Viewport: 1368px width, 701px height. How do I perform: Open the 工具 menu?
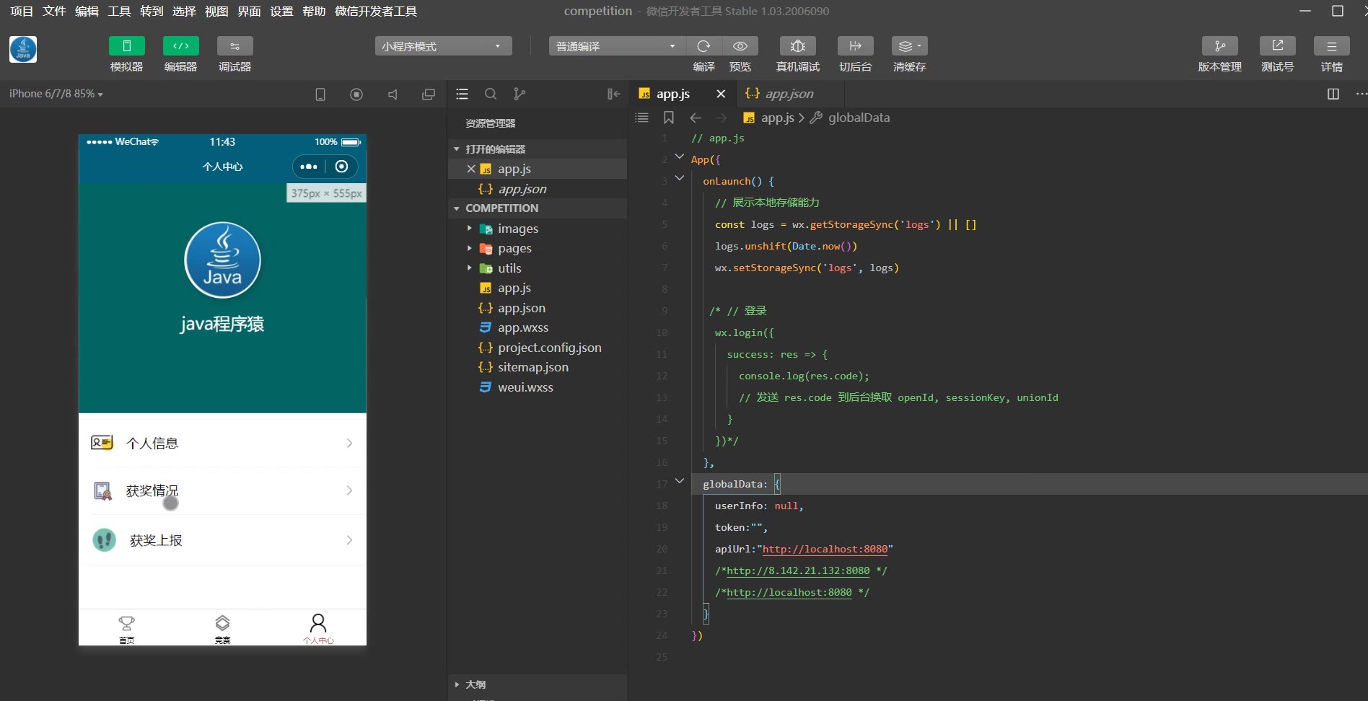119,11
